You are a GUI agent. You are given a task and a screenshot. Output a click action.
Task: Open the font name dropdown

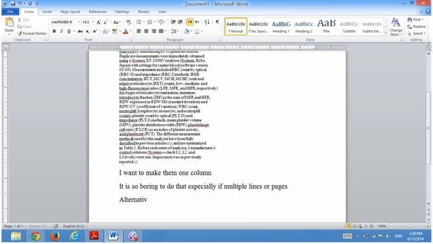coord(79,22)
